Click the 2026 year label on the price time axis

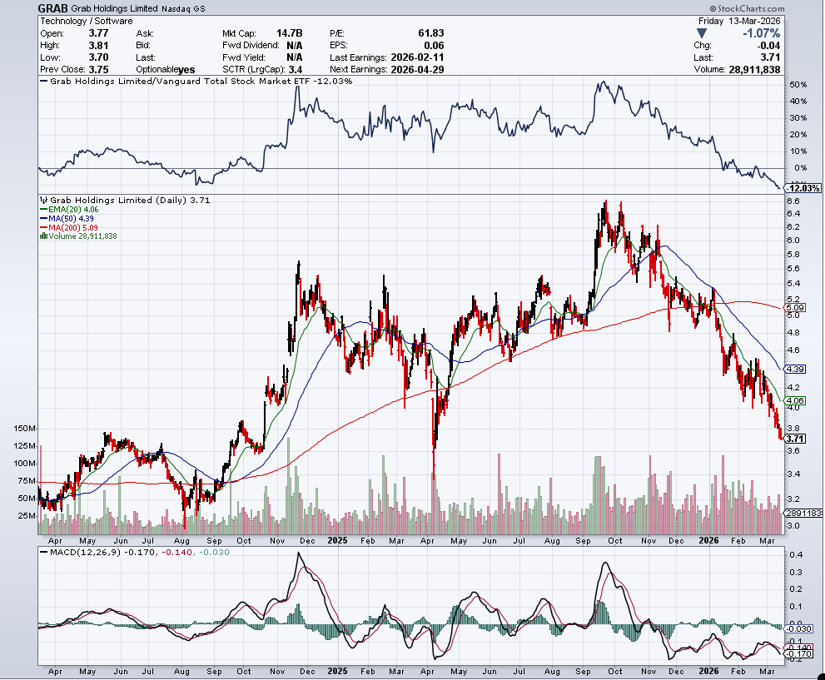(x=708, y=541)
